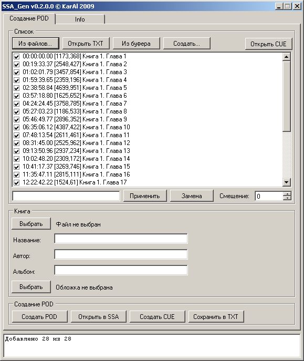304x361 pixels.
Task: Open a CUE file with 'Открыть CUE'
Action: 268,44
